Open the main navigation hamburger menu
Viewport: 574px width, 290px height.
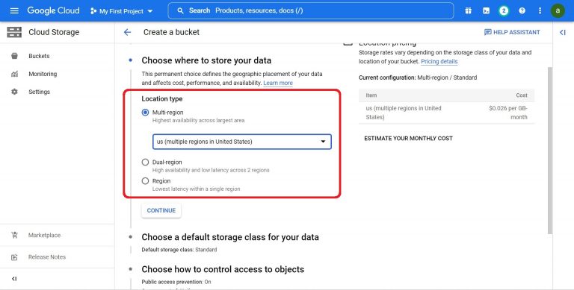tap(14, 10)
